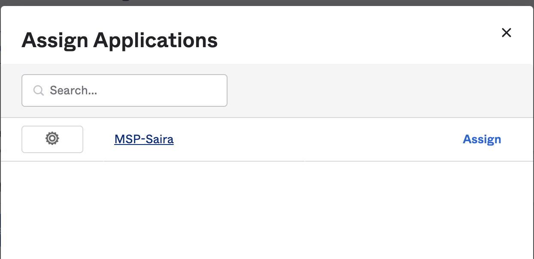The width and height of the screenshot is (534, 259).
Task: Focus the Search applications text field
Action: pos(129,90)
